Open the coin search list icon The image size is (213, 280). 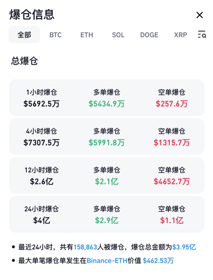tap(202, 34)
